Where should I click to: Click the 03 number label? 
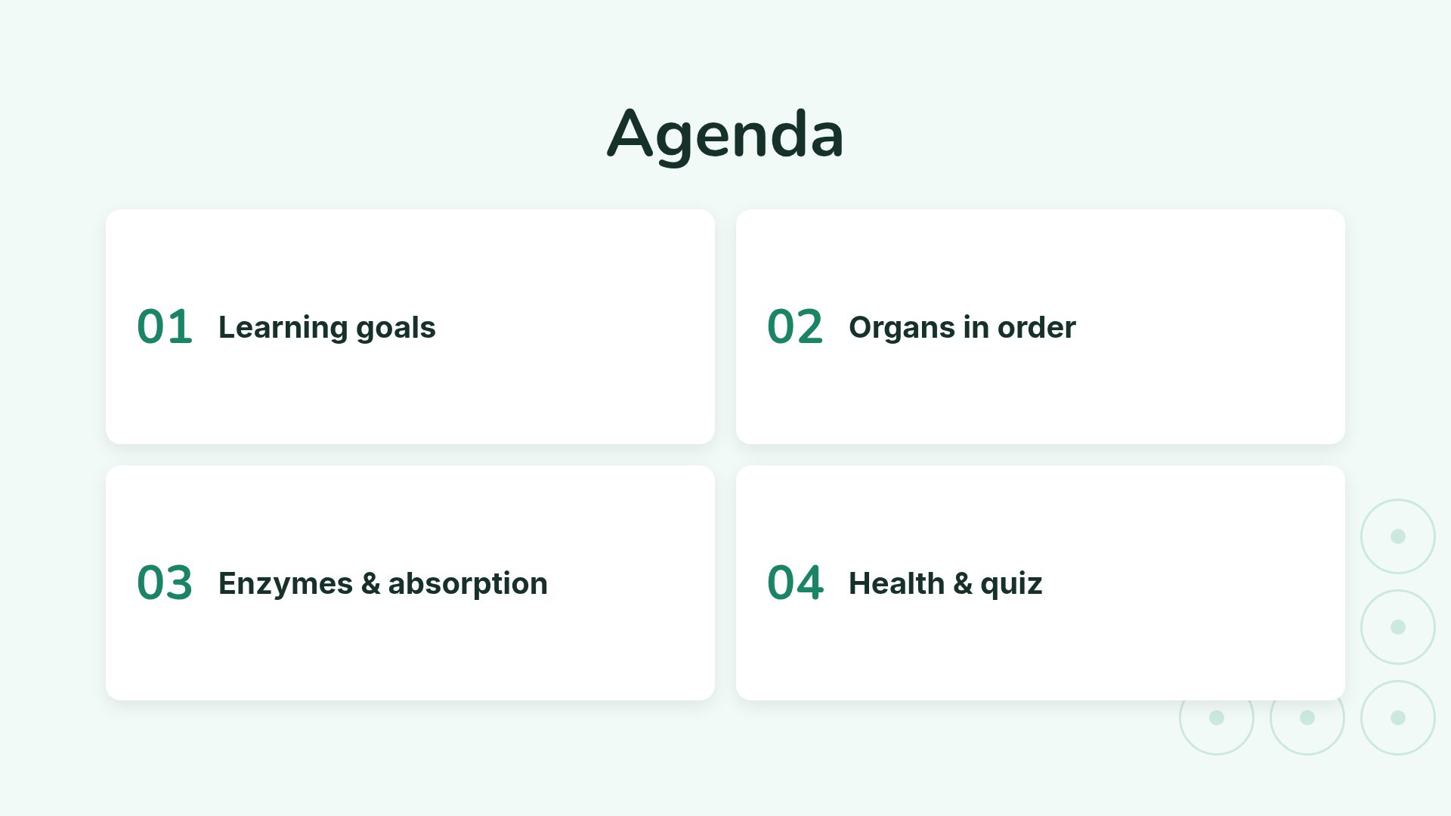point(165,583)
